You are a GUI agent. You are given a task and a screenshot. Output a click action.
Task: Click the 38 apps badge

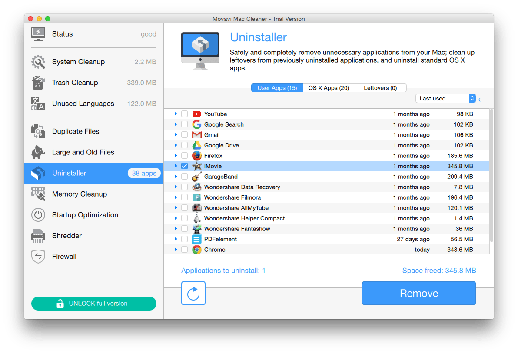pyautogui.click(x=144, y=173)
